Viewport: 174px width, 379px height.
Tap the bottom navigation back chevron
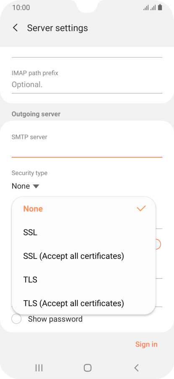point(136,368)
